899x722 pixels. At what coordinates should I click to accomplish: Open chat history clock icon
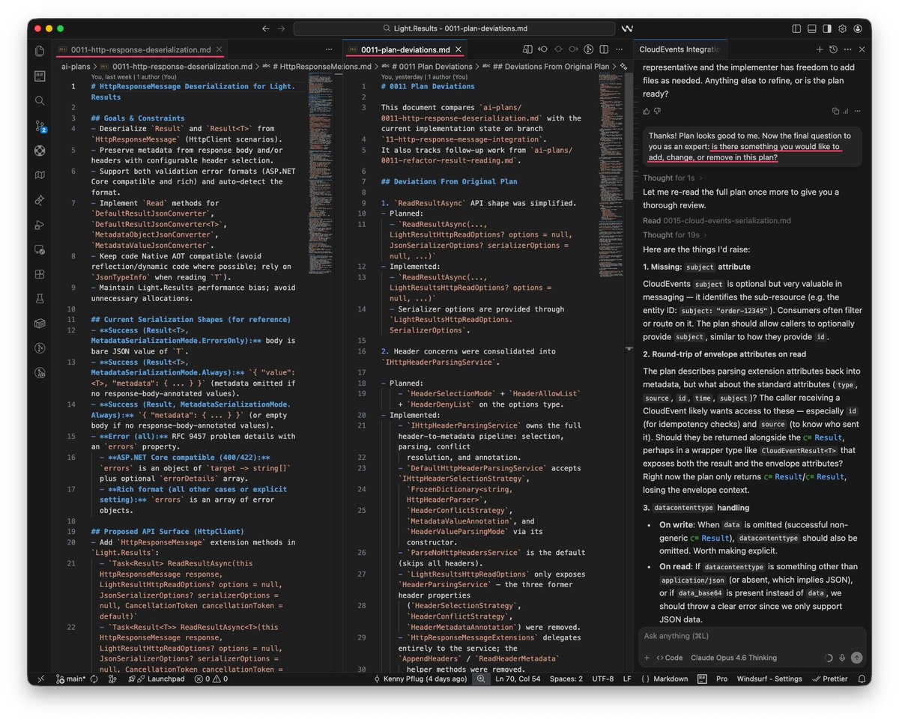pyautogui.click(x=833, y=49)
